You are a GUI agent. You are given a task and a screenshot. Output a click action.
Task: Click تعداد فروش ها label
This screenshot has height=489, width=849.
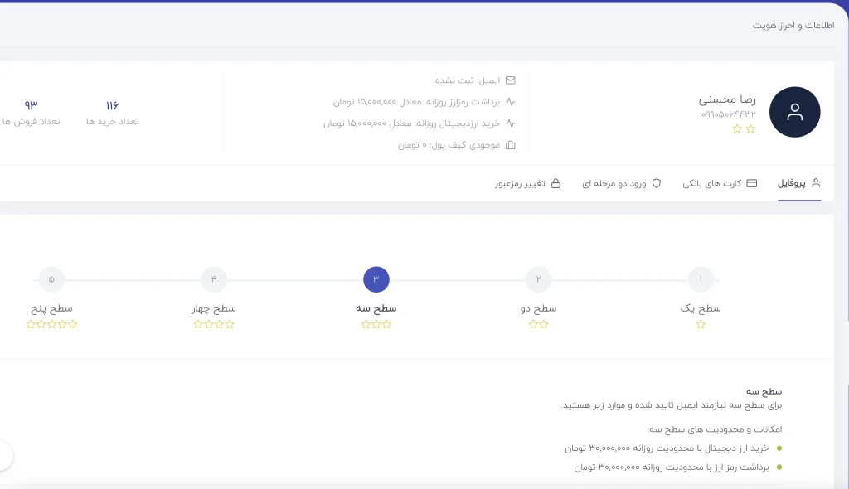point(31,121)
